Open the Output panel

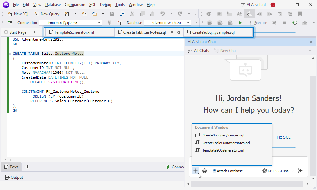coord(14,177)
